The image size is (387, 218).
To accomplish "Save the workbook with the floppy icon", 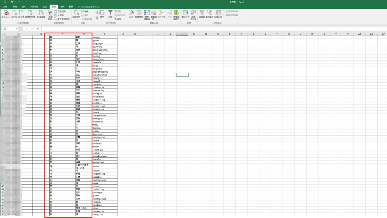I will click(x=5, y=2).
